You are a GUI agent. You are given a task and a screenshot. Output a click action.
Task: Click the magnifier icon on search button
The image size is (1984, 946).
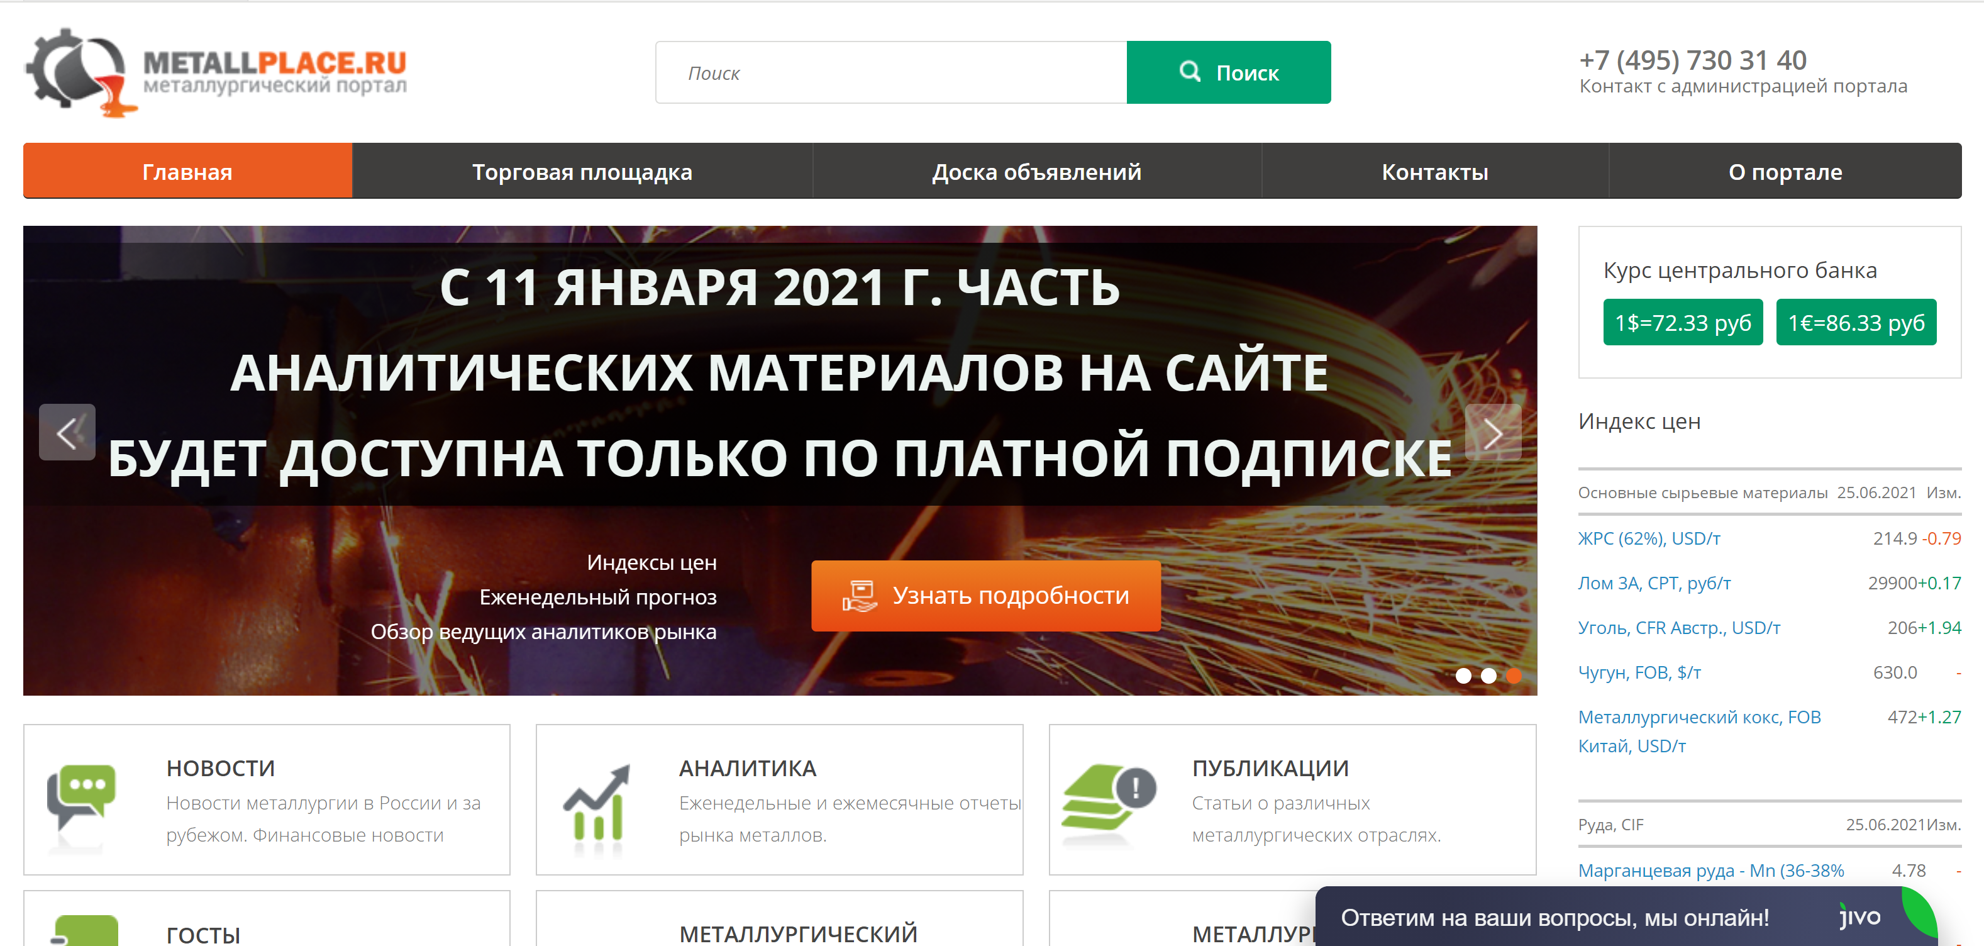click(1189, 72)
